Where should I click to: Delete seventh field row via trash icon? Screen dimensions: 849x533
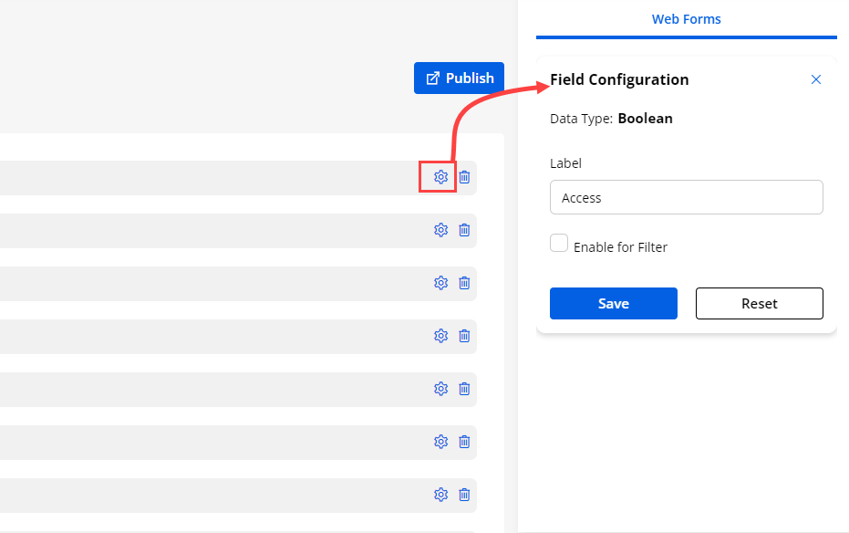coord(464,495)
